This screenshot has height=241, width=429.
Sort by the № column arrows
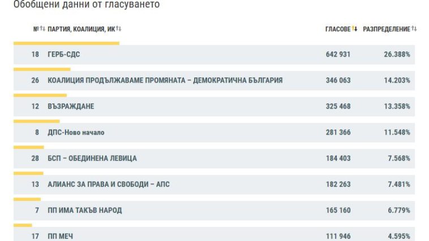tap(42, 29)
